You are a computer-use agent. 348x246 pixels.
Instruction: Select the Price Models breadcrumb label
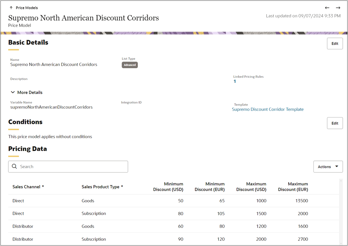(27, 8)
